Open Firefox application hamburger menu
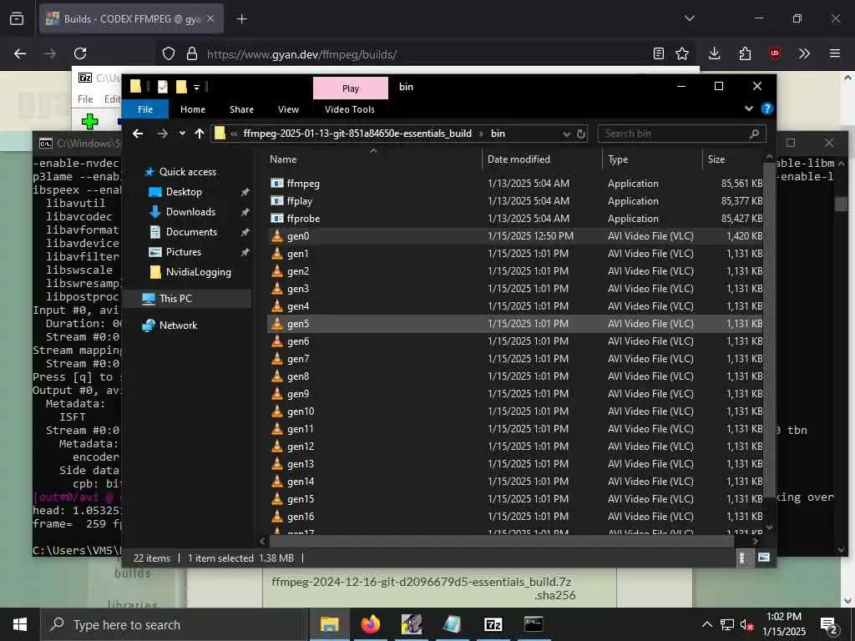The width and height of the screenshot is (855, 641). (835, 53)
